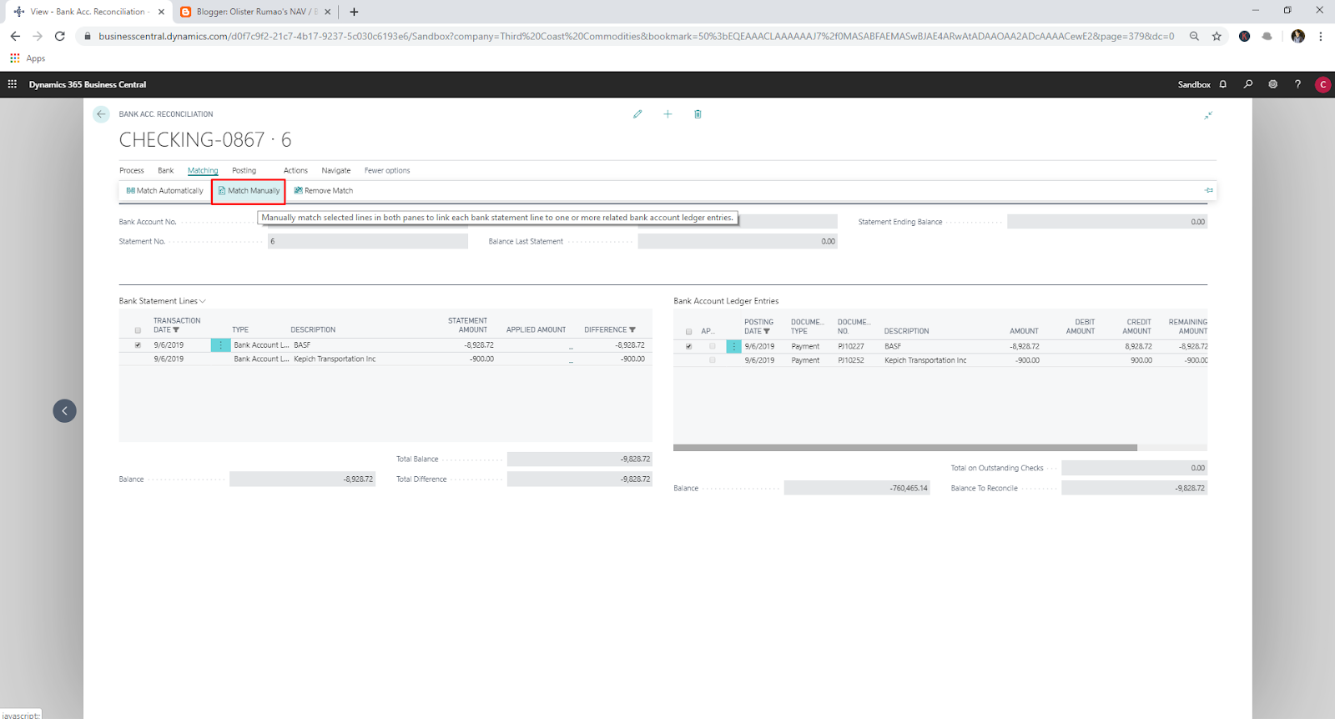This screenshot has height=723, width=1335.
Task: Click the browser forward arrow
Action: tap(38, 36)
